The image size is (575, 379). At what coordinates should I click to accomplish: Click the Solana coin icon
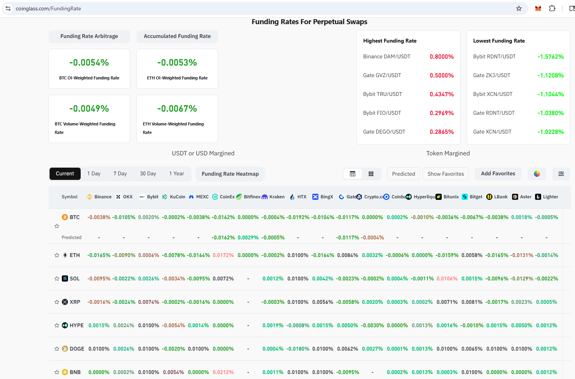tap(65, 278)
